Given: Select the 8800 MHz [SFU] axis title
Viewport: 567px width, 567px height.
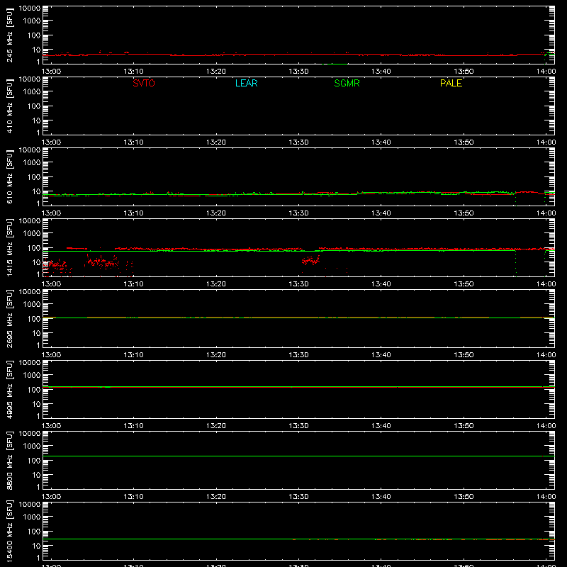Looking at the screenshot, I should coord(9,460).
